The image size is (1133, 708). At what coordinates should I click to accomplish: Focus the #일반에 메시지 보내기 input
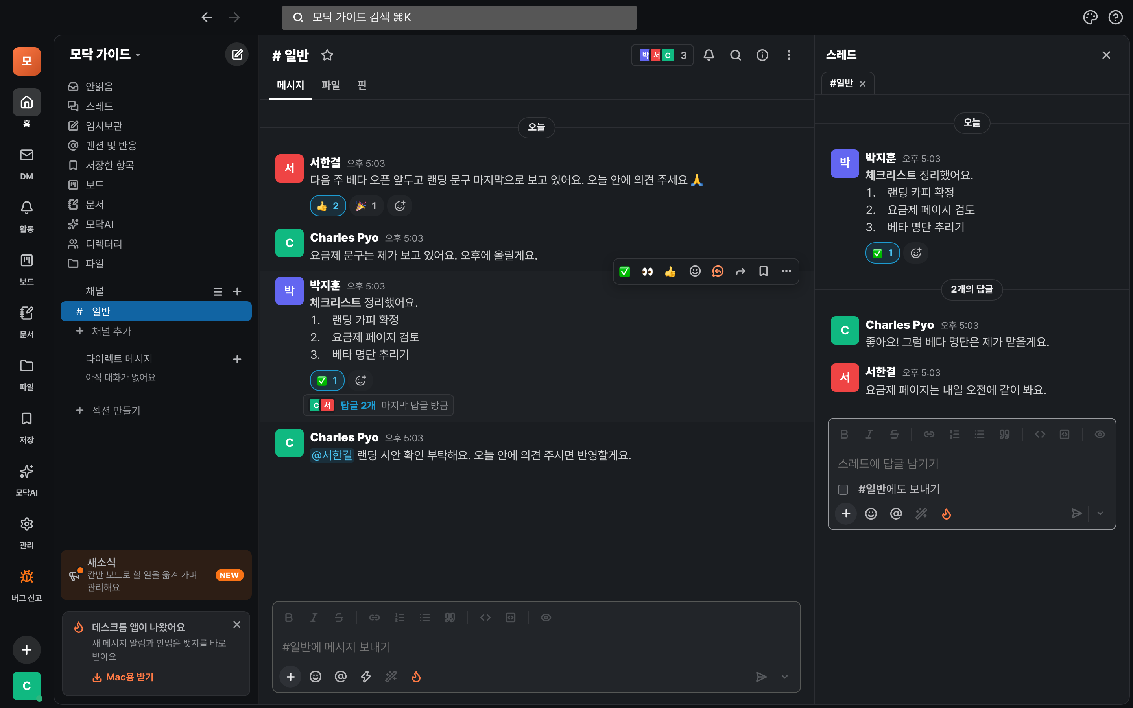(536, 647)
